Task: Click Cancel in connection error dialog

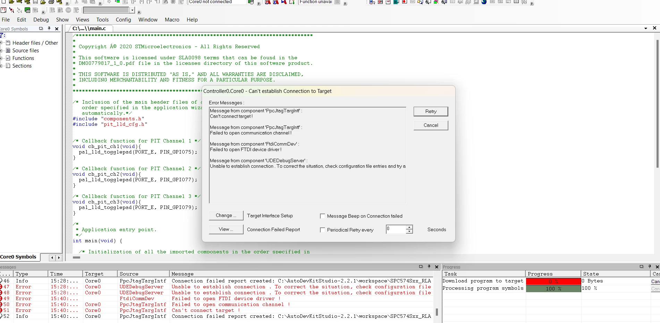Action: pos(431,125)
